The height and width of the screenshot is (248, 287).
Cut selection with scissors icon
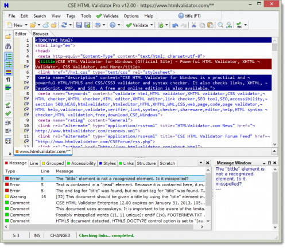[x=194, y=25]
